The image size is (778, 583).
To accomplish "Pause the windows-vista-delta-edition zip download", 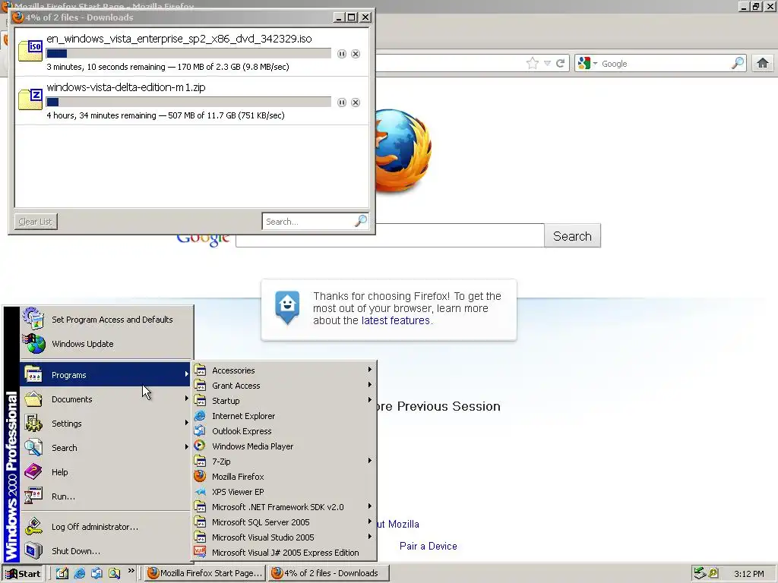I will click(x=341, y=102).
